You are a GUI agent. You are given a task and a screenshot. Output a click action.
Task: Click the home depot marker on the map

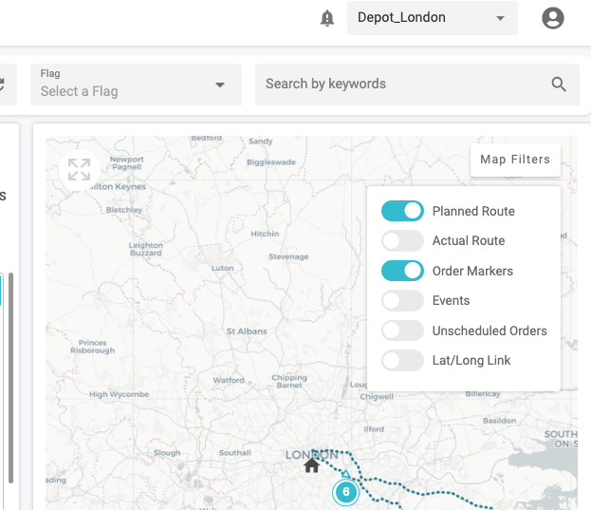coord(311,465)
